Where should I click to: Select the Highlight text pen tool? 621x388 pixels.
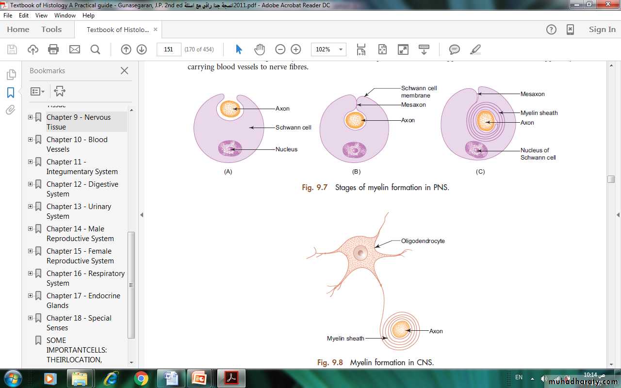tap(475, 49)
